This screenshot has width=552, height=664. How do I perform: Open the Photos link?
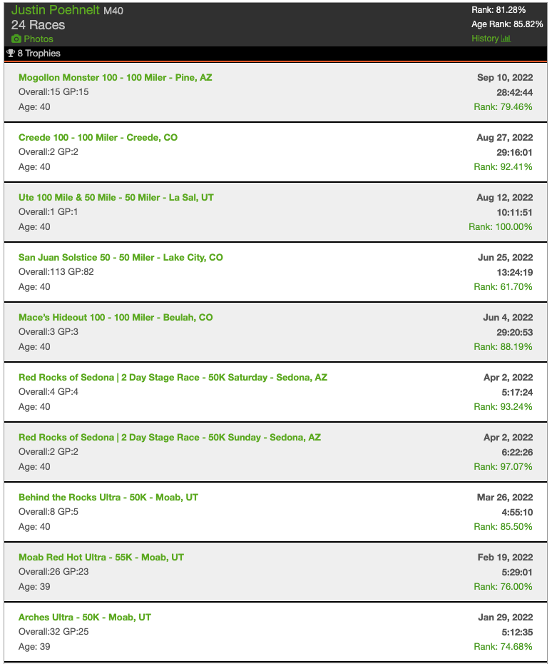(39, 39)
